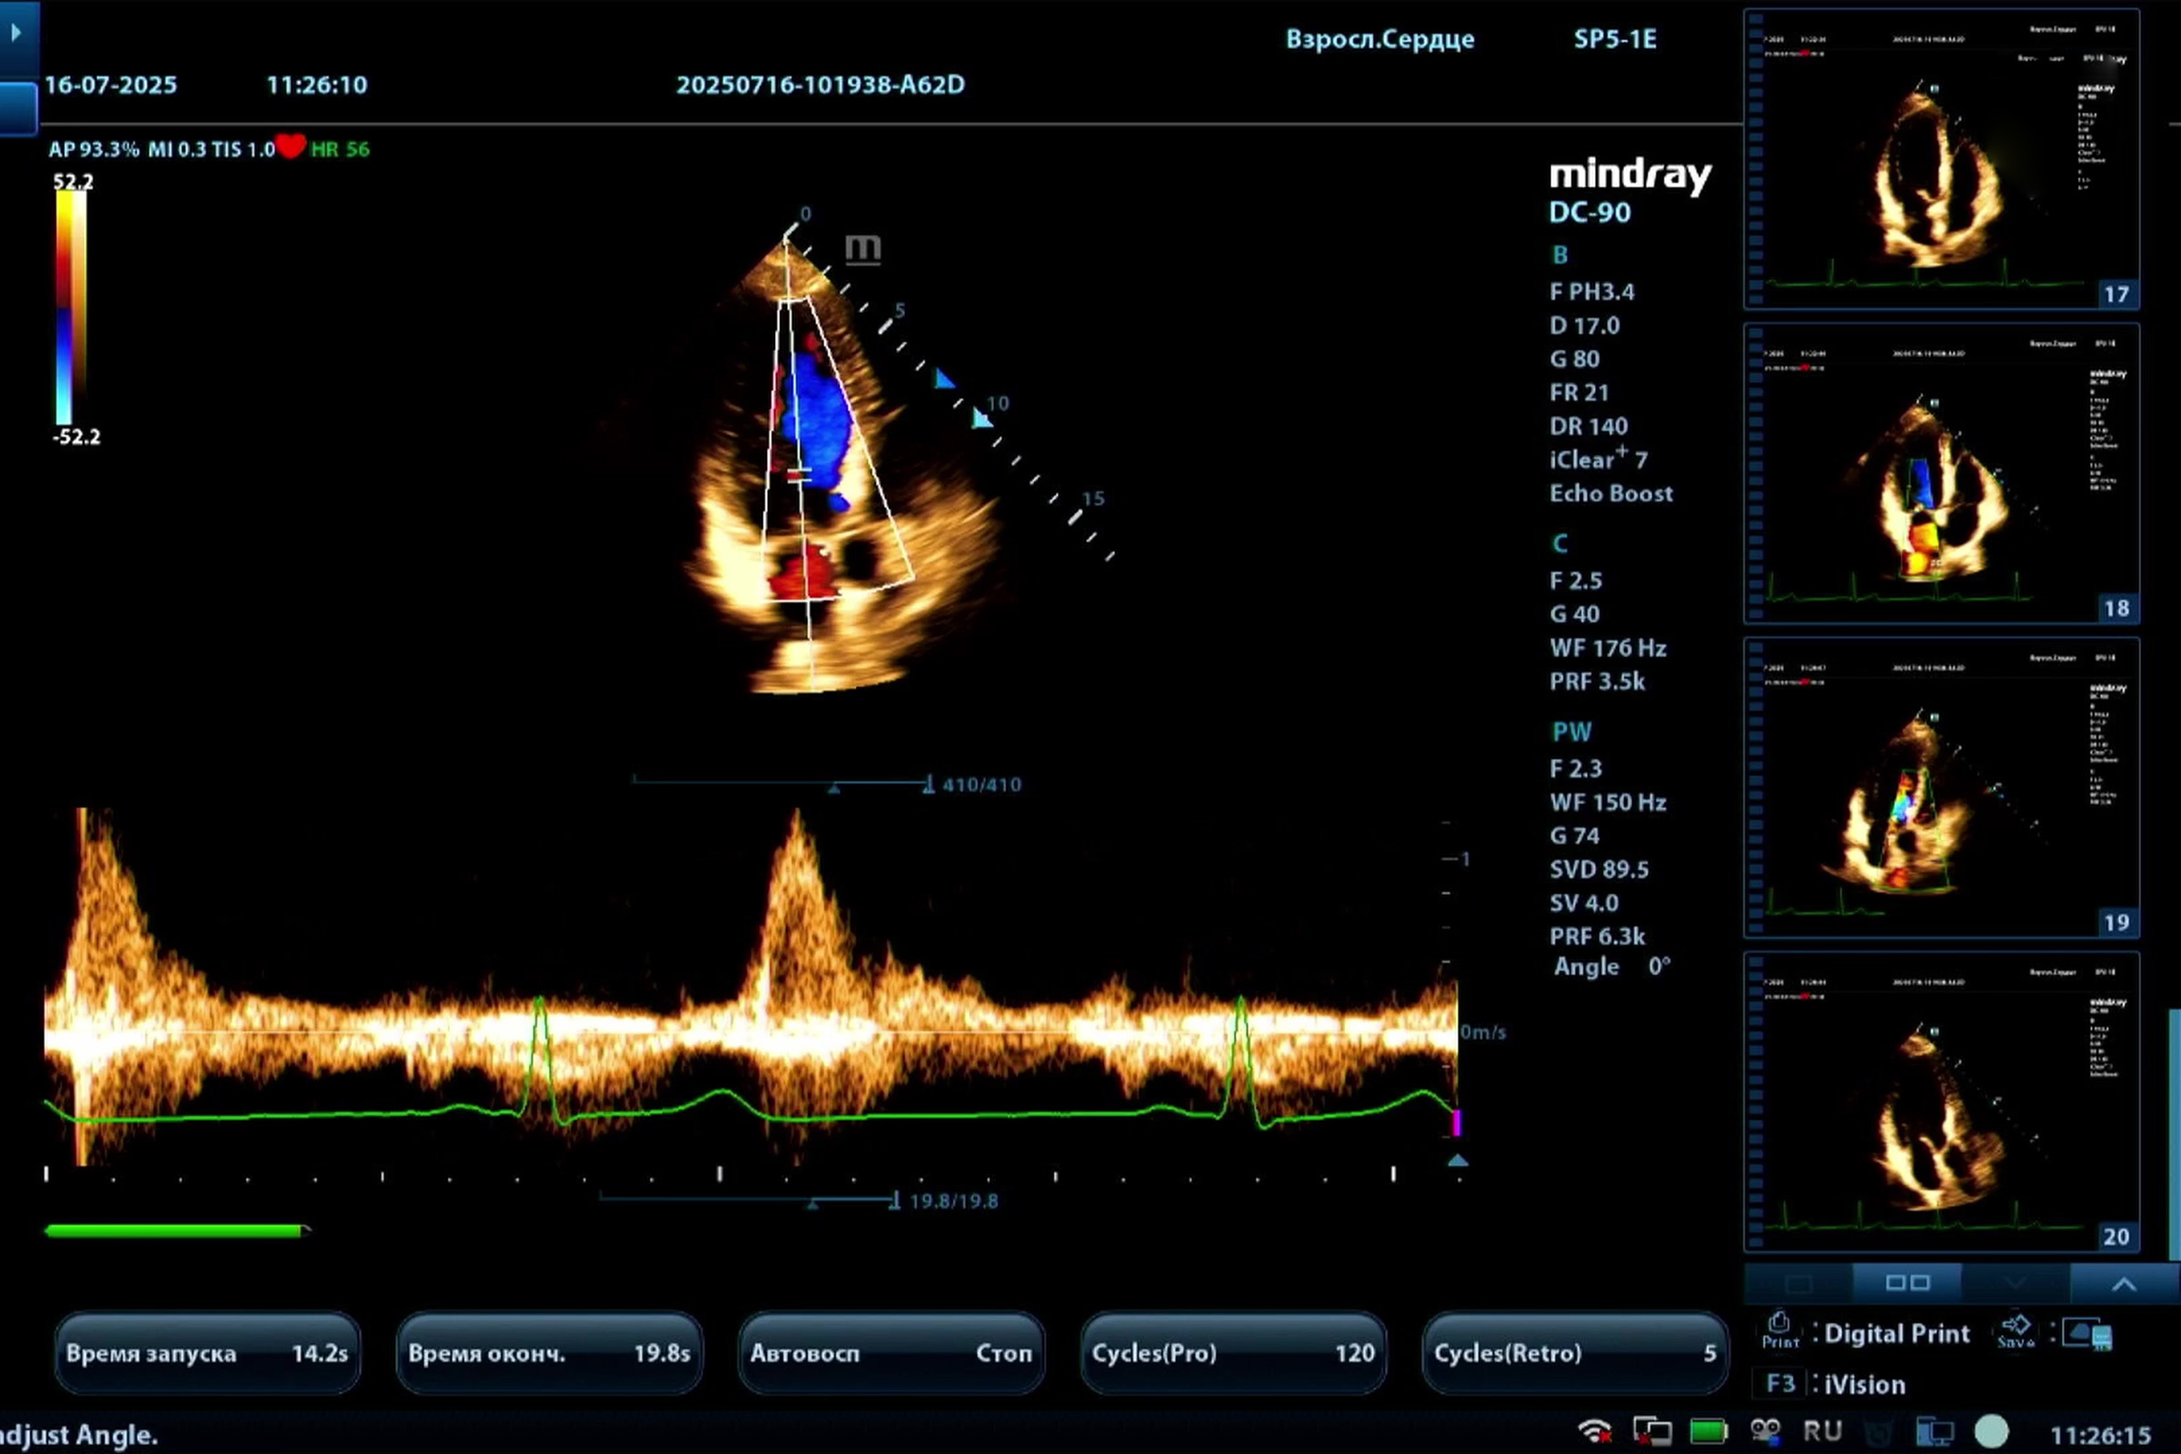Viewport: 2181px width, 1454px height.
Task: Expand the top-left blue arrow panel
Action: [16, 34]
